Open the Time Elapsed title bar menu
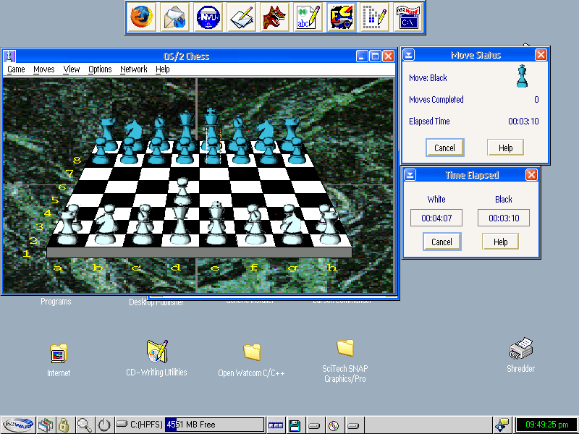The width and height of the screenshot is (579, 434). (410, 175)
